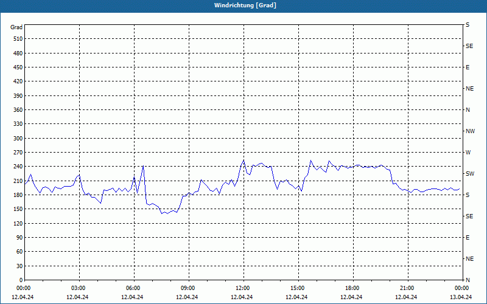Select the 12.04.24 date under 06:00

coord(132,297)
